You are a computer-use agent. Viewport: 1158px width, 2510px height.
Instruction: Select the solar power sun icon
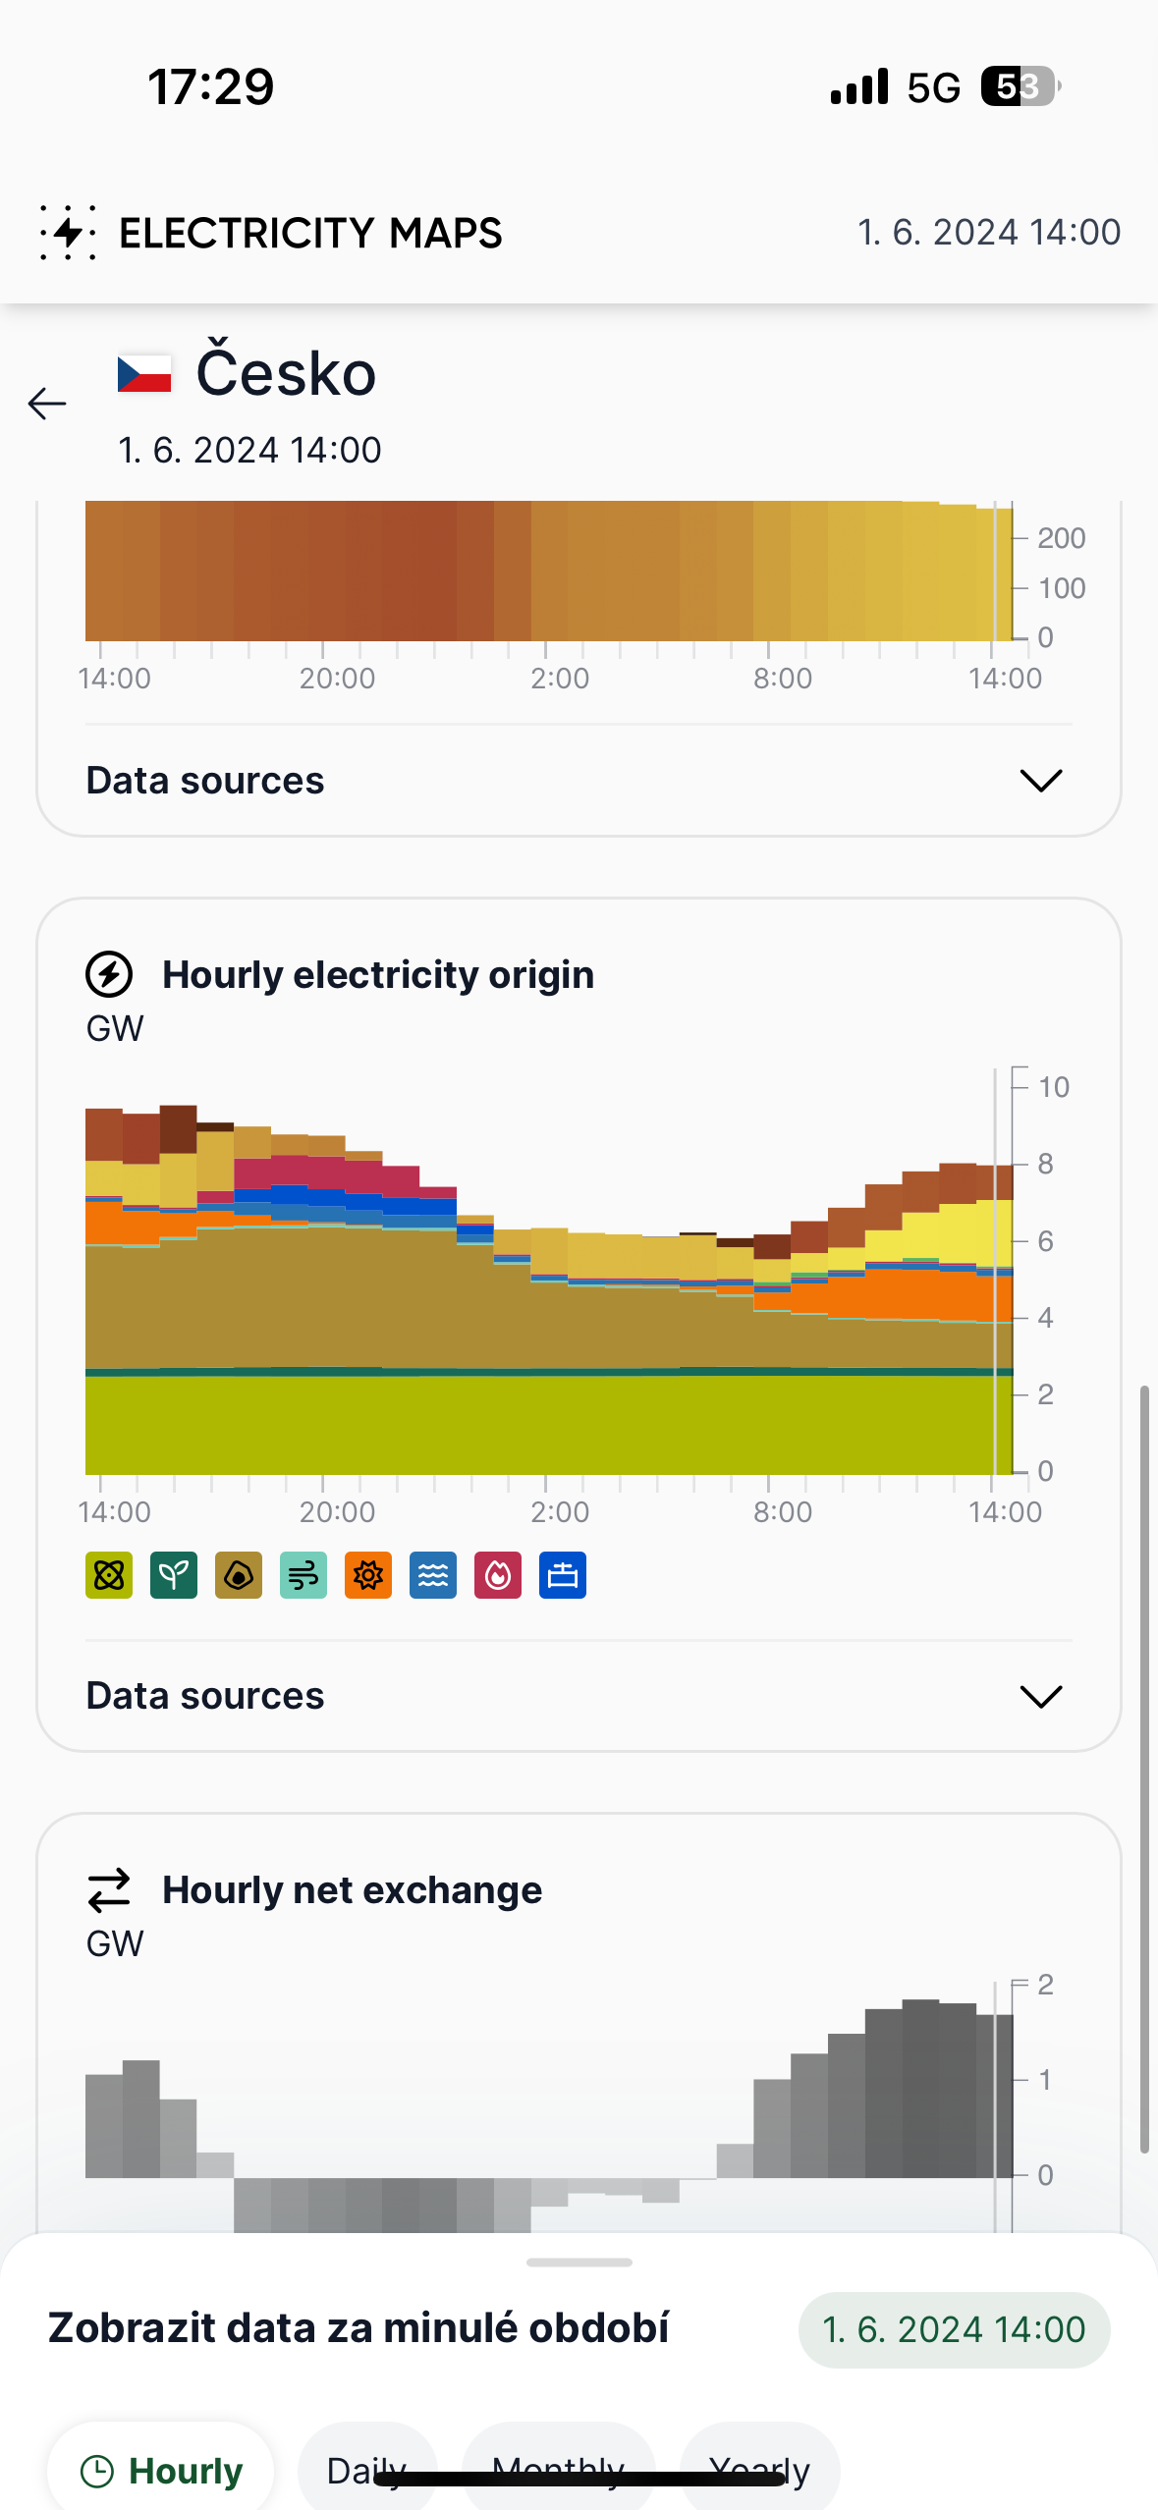pyautogui.click(x=367, y=1575)
